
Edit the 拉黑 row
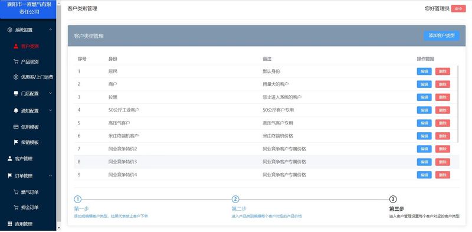pos(424,97)
